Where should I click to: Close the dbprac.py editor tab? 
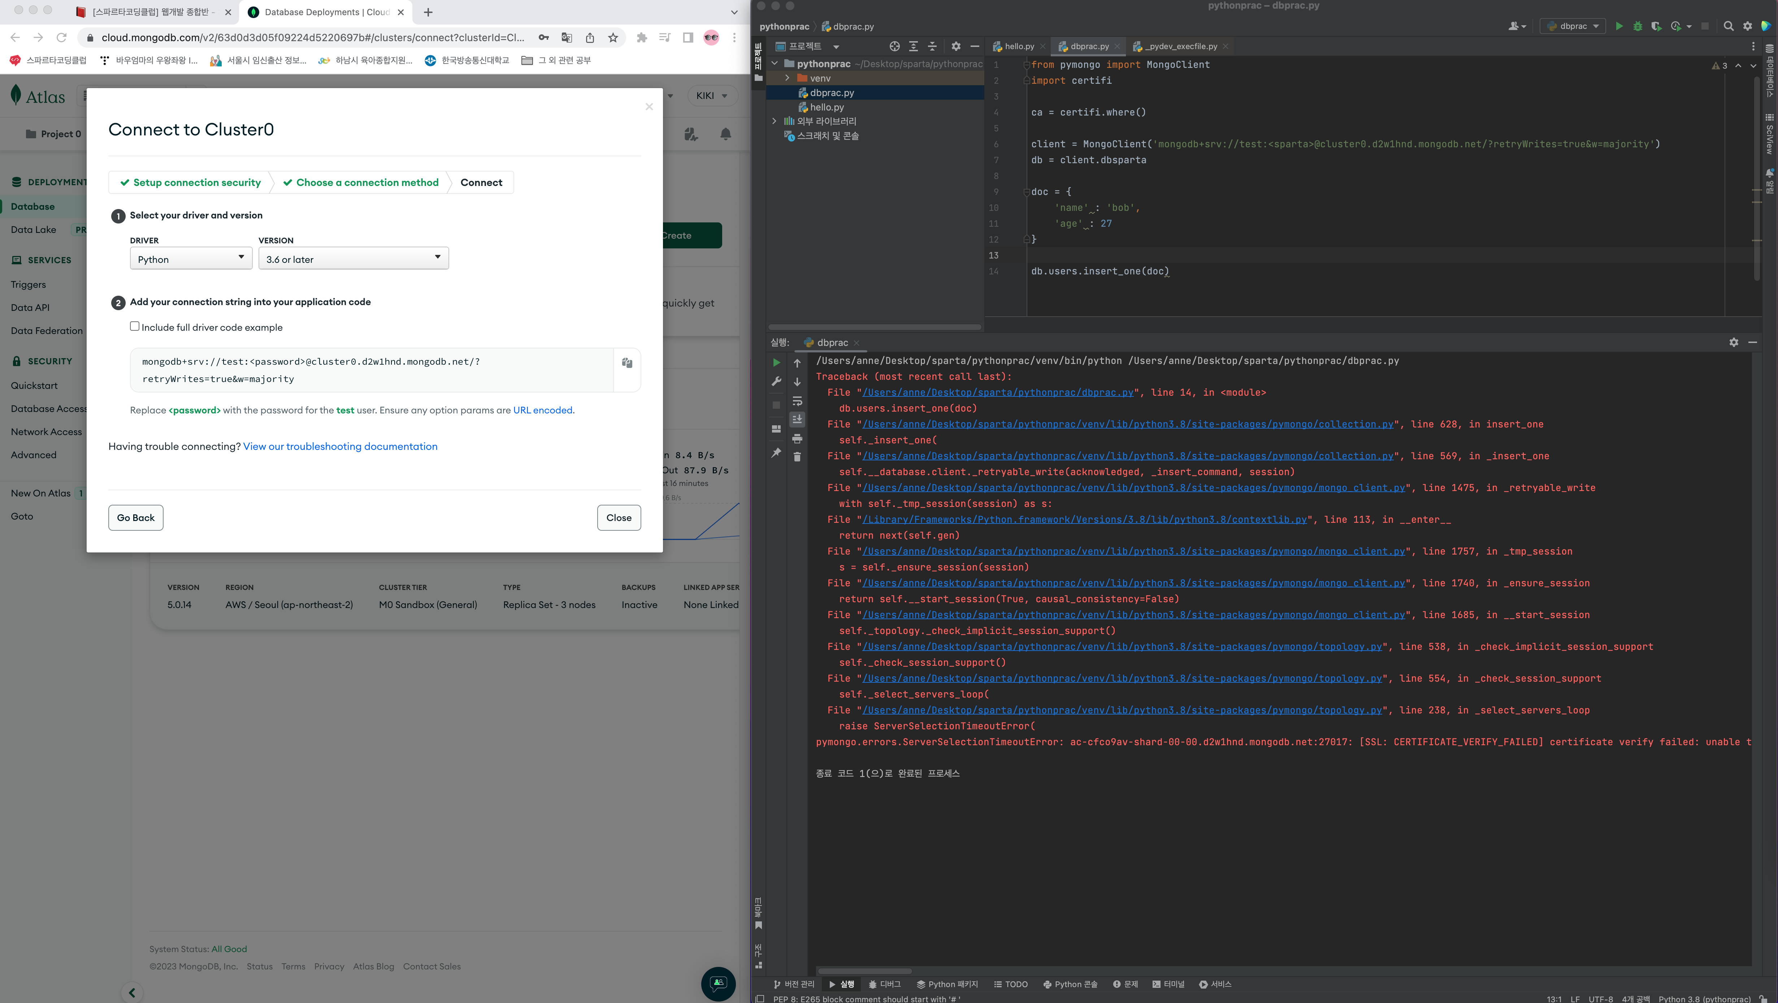[1117, 46]
